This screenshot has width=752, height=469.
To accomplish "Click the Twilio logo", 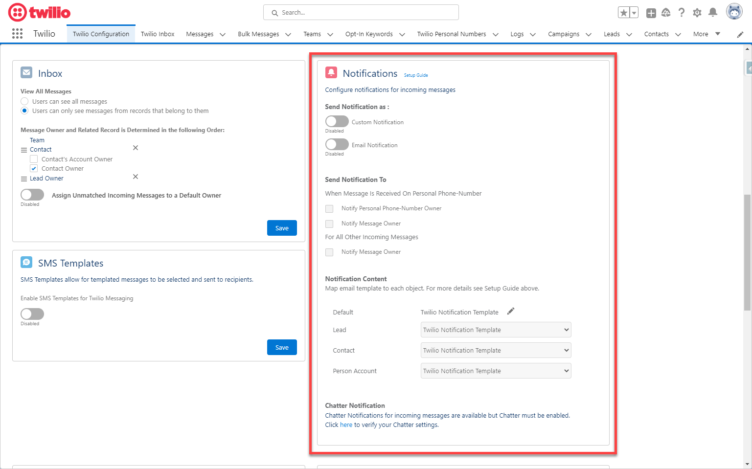I will 39,12.
